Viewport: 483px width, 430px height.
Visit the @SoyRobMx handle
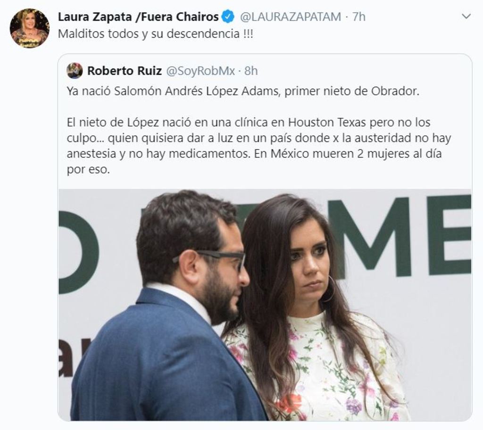point(201,71)
